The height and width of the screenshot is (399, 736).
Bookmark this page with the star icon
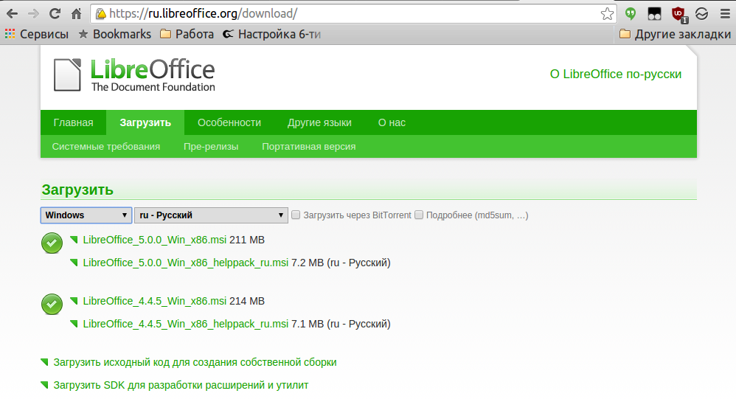pos(607,14)
